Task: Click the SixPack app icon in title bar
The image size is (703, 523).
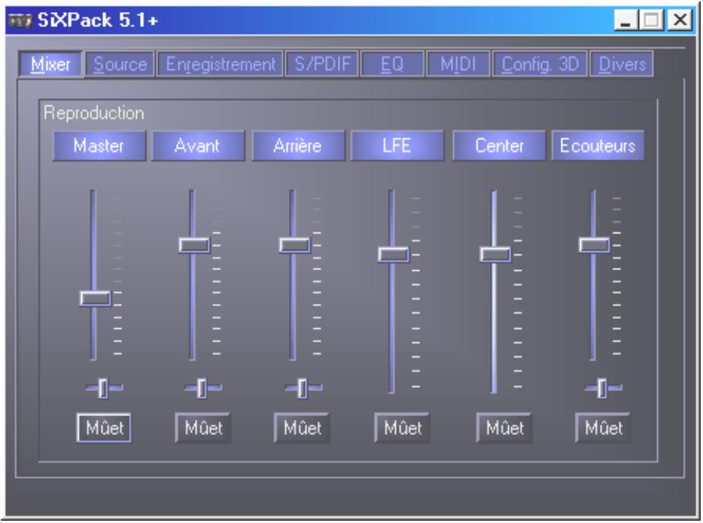Action: click(20, 20)
